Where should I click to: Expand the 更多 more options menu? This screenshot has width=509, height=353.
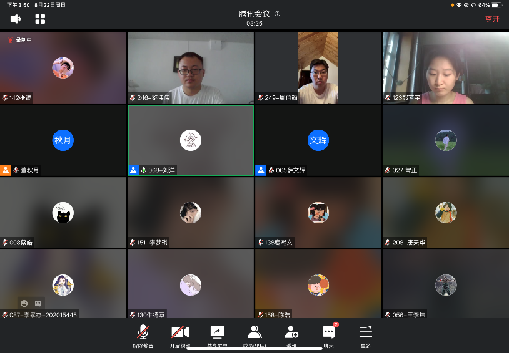(365, 336)
